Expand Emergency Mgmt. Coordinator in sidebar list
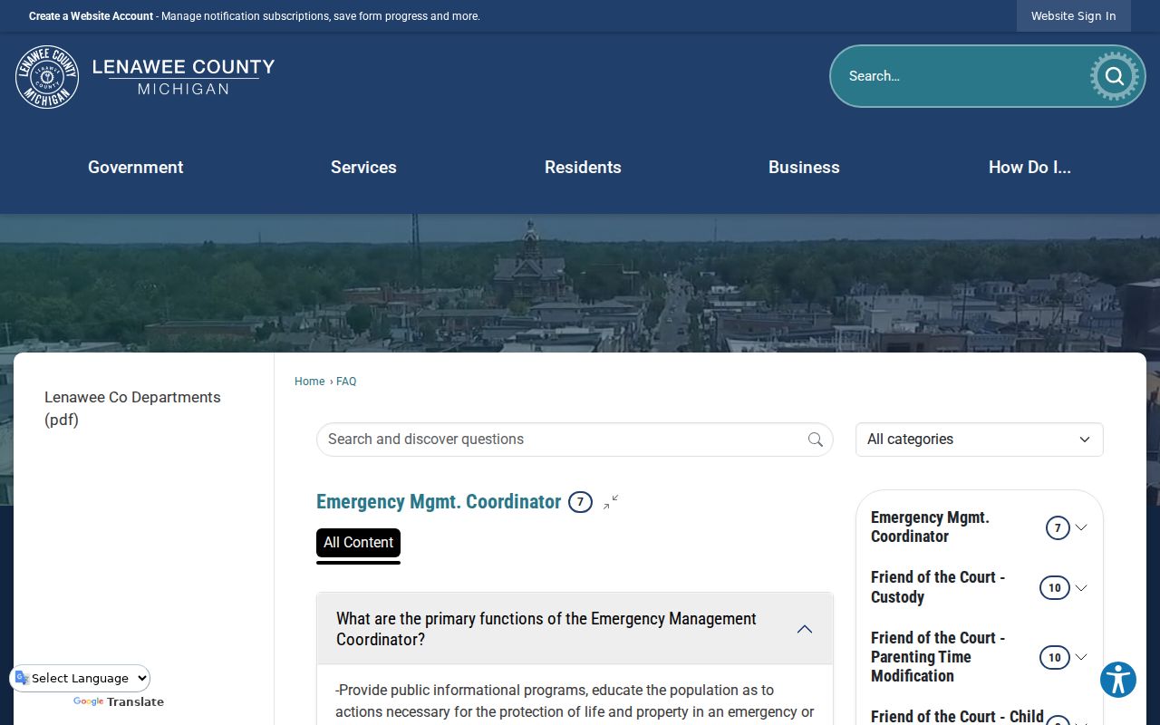This screenshot has height=725, width=1160. pos(1081,527)
